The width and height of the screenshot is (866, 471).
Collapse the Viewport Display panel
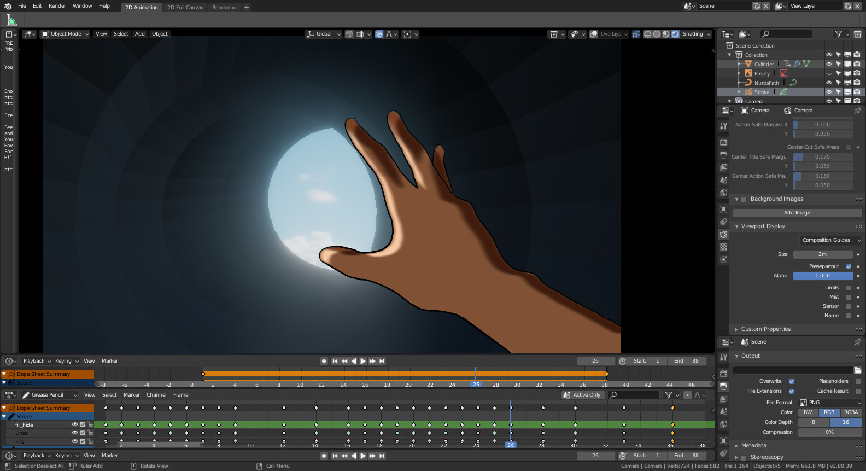click(736, 226)
